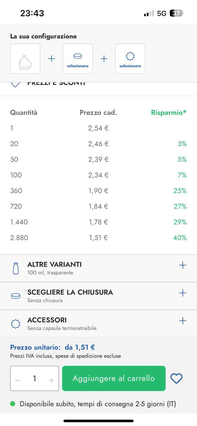Tap the battery indicator in status bar
197x426 pixels.
[x=176, y=13]
